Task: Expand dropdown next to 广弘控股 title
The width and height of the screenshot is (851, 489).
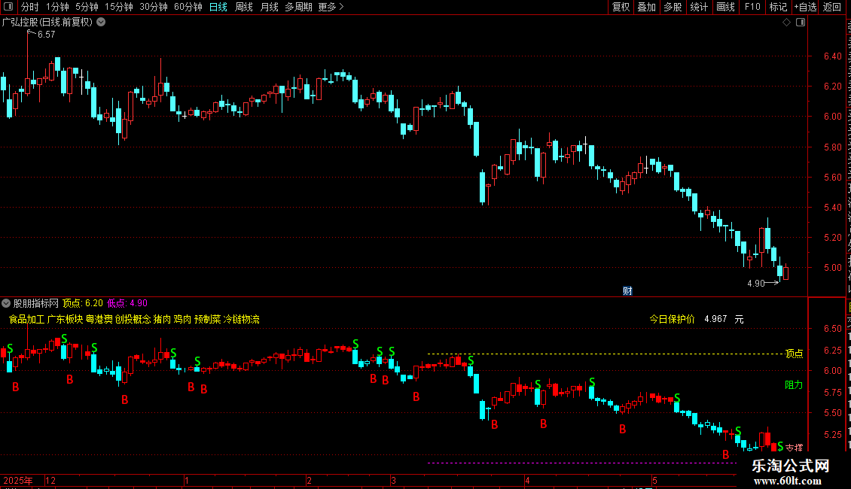Action: pyautogui.click(x=101, y=23)
